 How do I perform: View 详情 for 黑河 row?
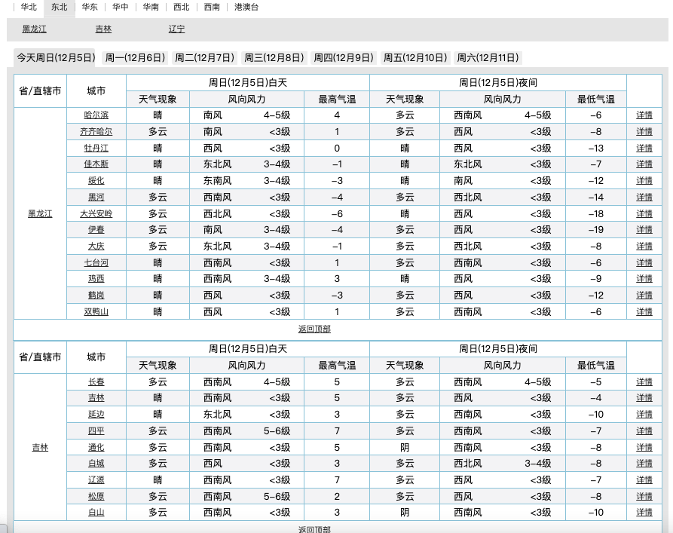click(x=644, y=197)
